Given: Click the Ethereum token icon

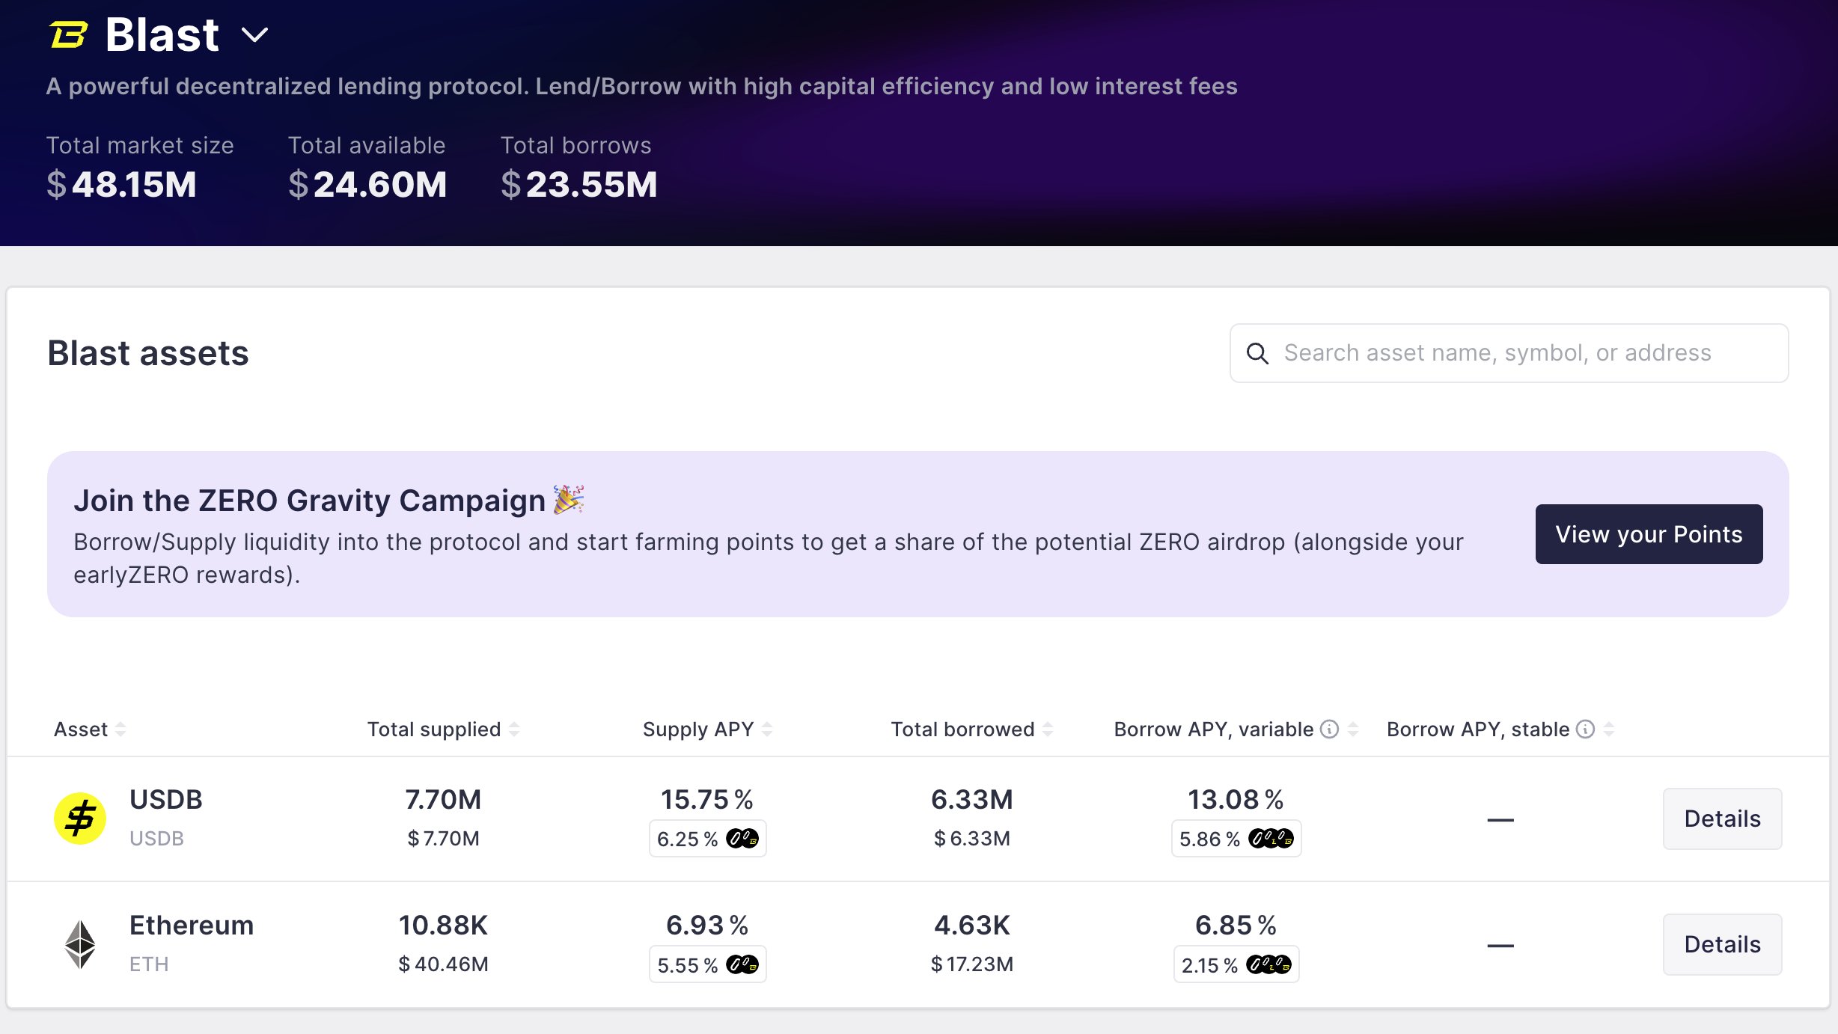Looking at the screenshot, I should 80,944.
